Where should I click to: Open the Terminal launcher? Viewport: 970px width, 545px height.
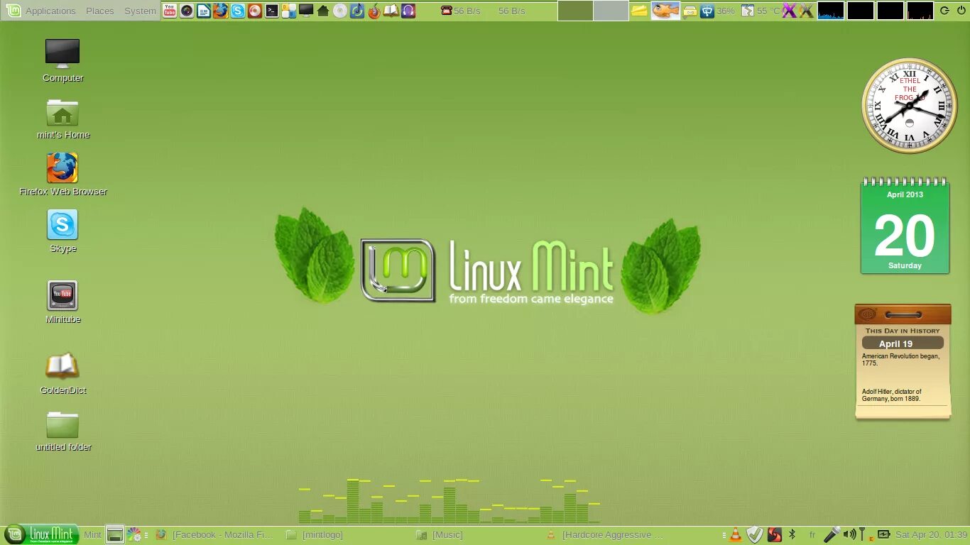tap(272, 11)
